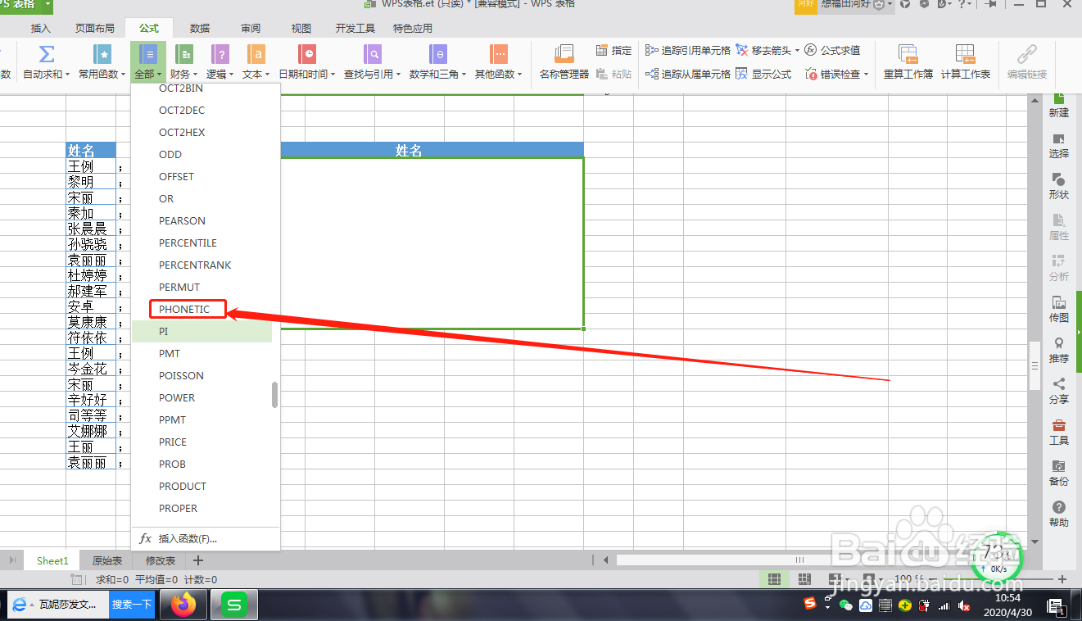Click the Select (选择) sidebar icon
This screenshot has width=1082, height=621.
[x=1059, y=146]
